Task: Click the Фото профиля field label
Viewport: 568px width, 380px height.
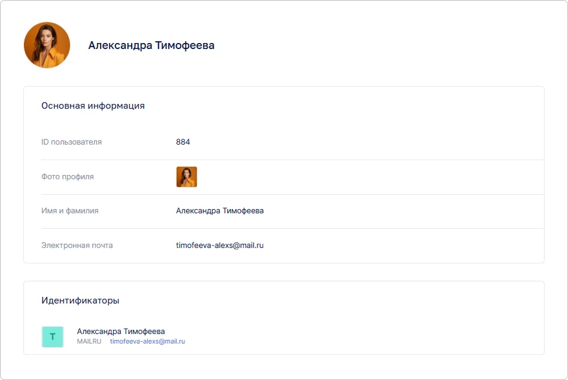Action: [67, 177]
